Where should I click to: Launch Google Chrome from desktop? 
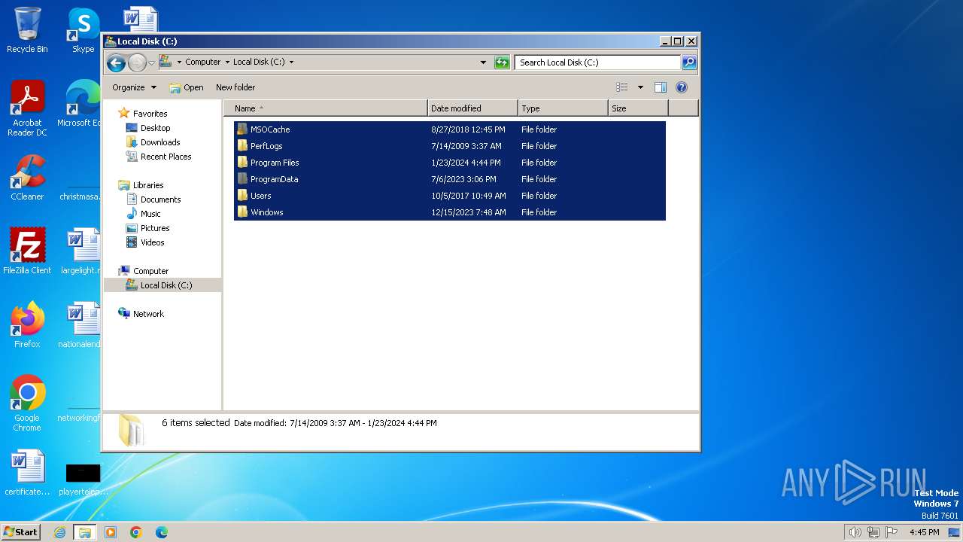coord(27,403)
